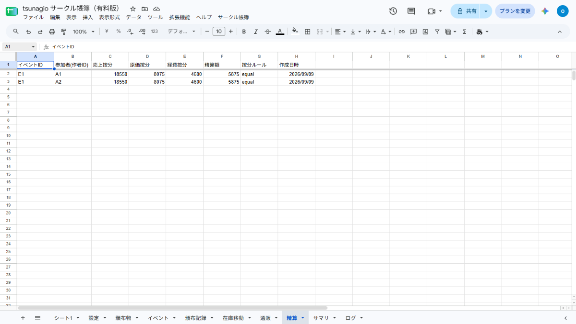Open the search menus magnifier tool
The image size is (576, 324).
point(16,32)
